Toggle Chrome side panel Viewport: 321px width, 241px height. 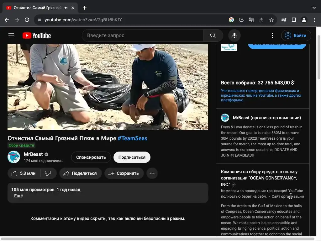294,20
